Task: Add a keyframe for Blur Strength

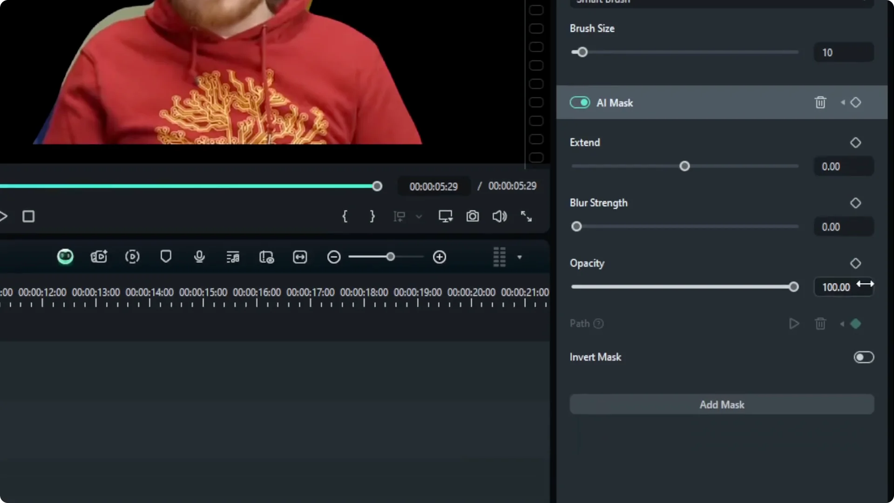Action: pos(855,203)
